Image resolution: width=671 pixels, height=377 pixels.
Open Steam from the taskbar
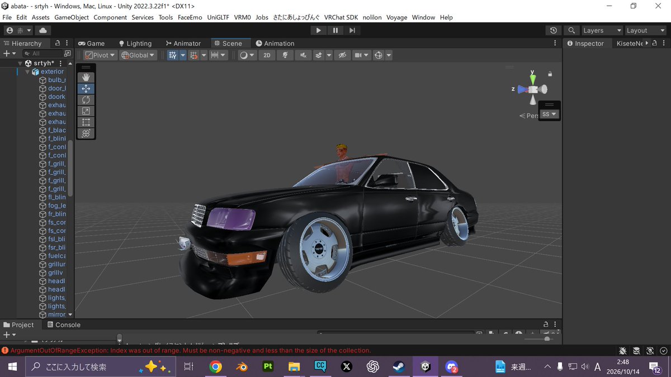click(x=399, y=366)
